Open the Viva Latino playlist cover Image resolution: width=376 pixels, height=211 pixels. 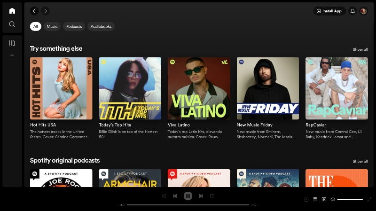click(199, 88)
